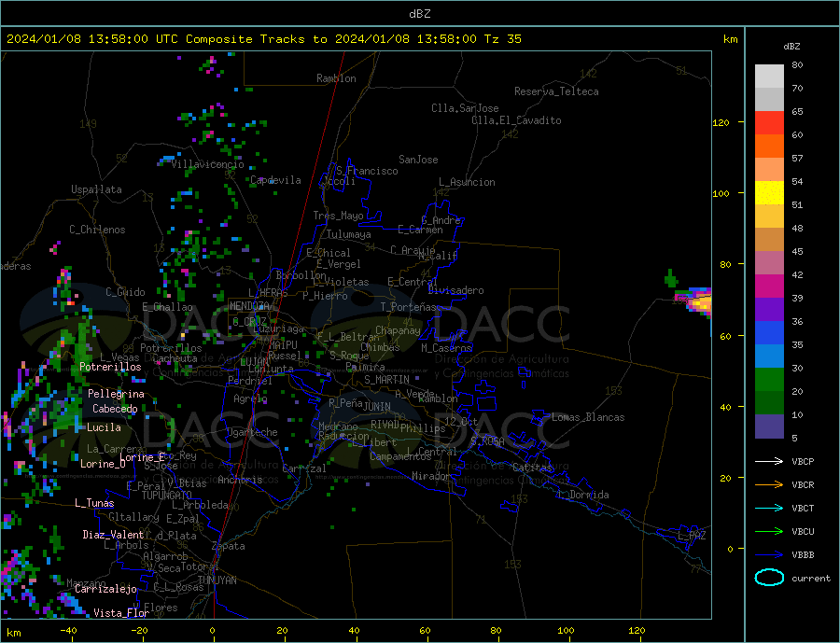The image size is (840, 643).
Task: Click the TUNUYAN map label
Action: (x=217, y=580)
